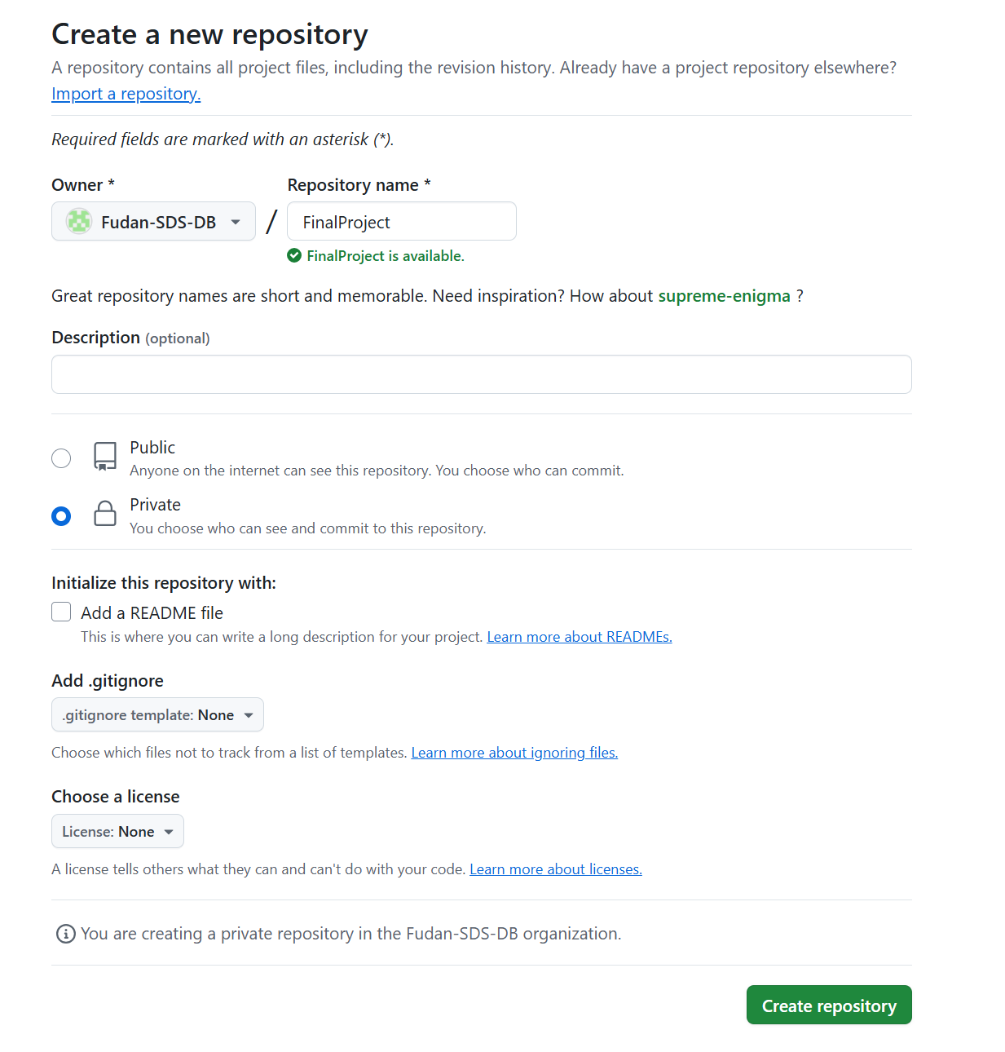Click into the Description text field
The image size is (1005, 1052).
482,374
